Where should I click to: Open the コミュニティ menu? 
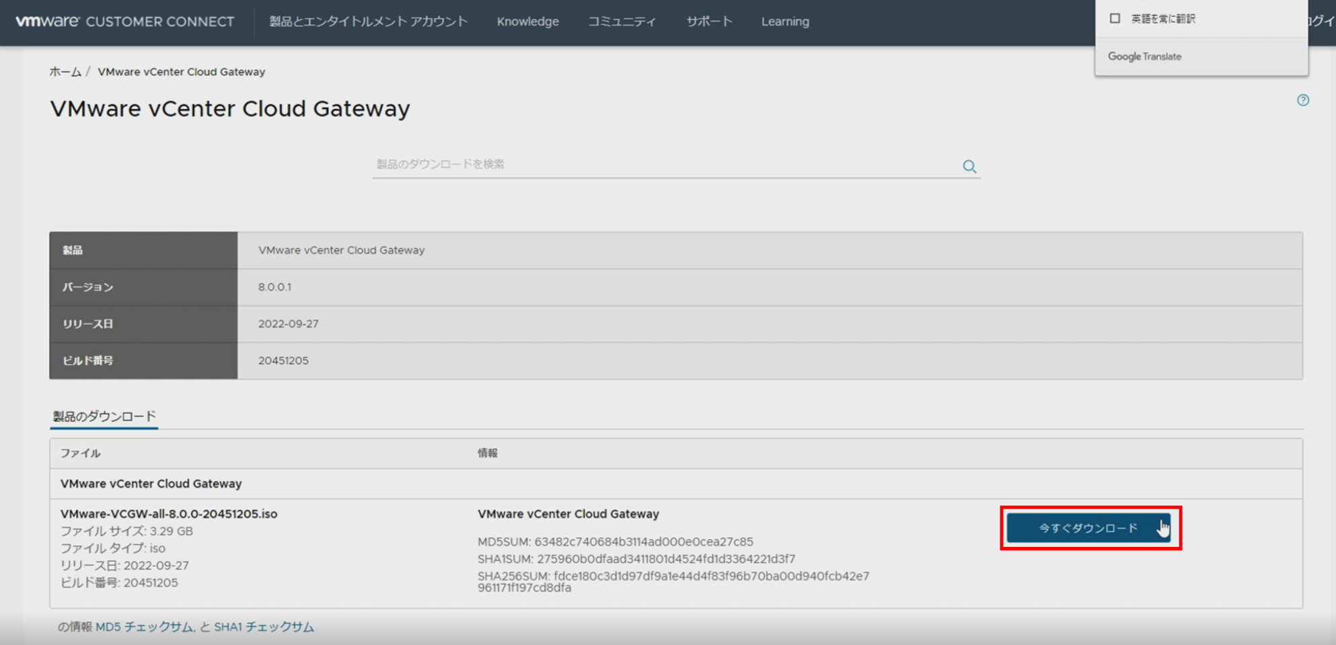[x=622, y=21]
